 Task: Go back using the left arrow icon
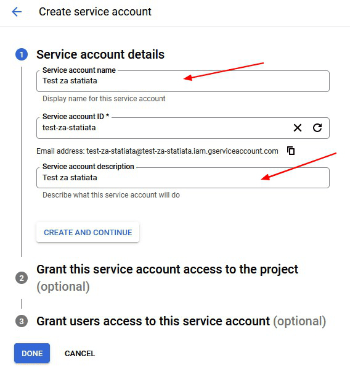point(17,12)
